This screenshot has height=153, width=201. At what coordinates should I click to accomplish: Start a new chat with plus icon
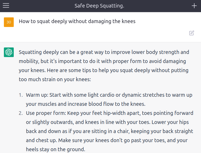pos(194,6)
